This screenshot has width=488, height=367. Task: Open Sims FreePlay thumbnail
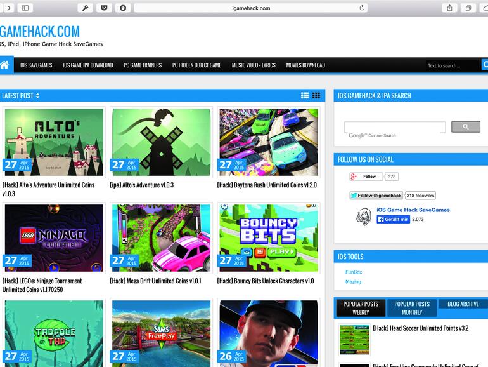point(161,333)
